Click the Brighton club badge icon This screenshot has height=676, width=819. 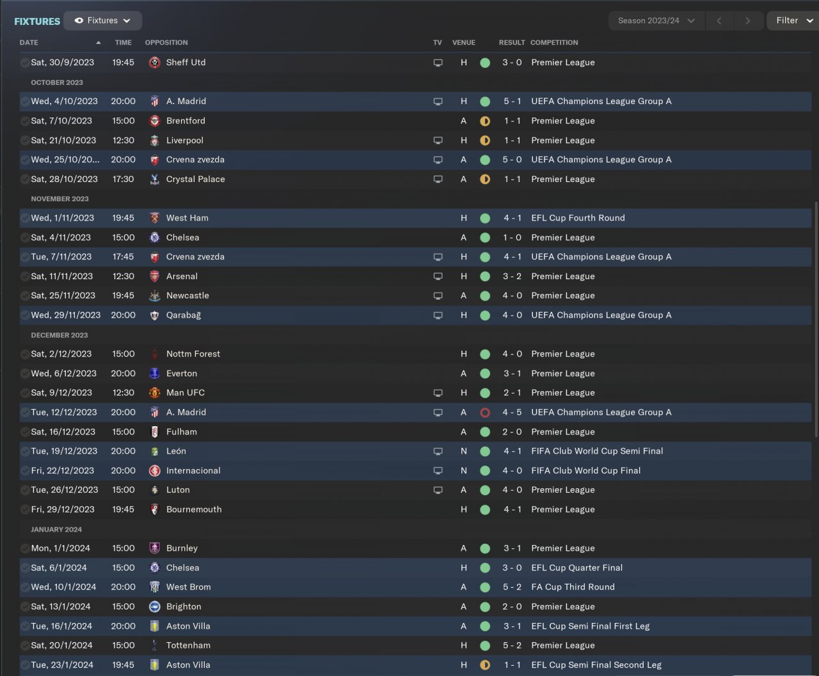point(154,607)
